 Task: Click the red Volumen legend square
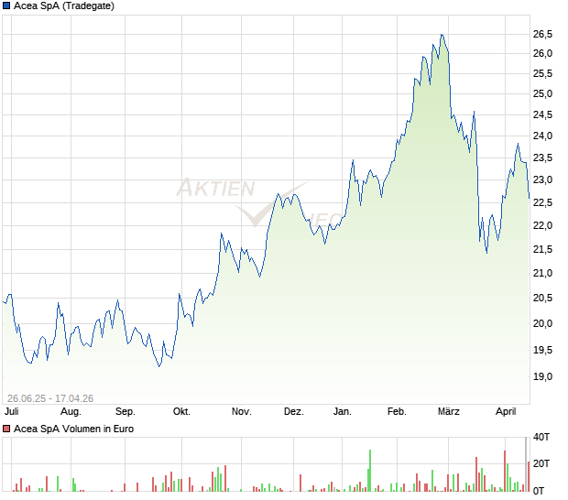click(6, 429)
